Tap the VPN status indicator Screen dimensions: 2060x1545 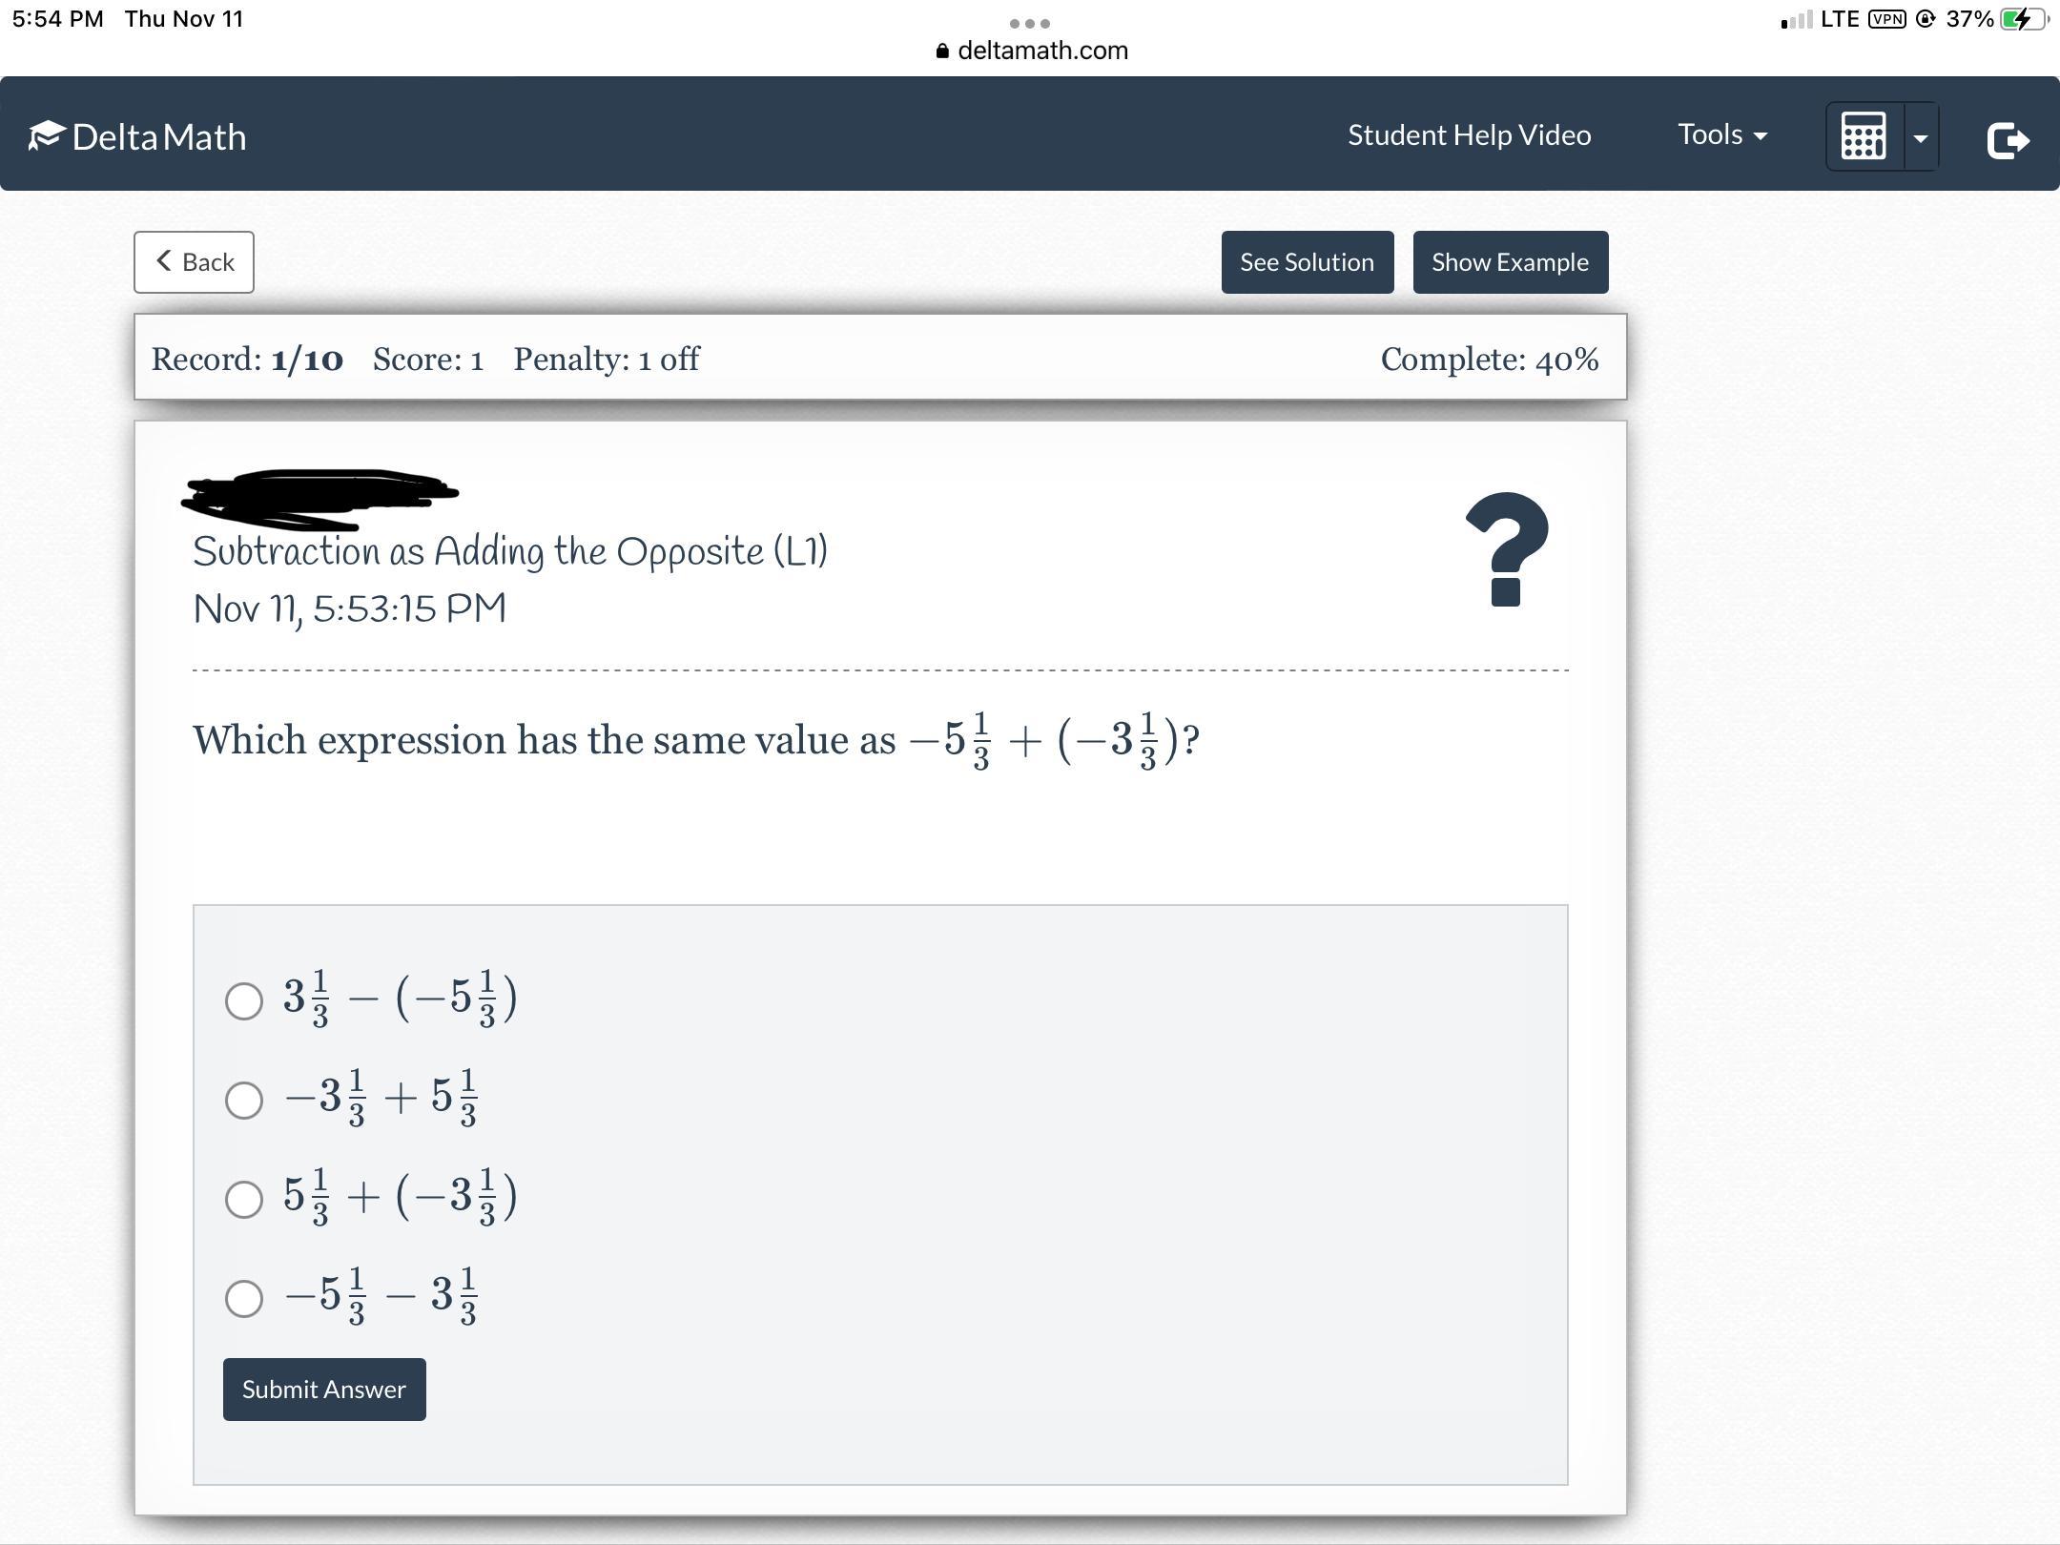[x=1886, y=19]
